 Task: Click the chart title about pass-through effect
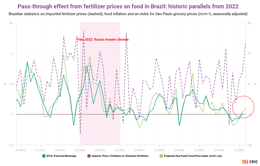tap(130, 6)
